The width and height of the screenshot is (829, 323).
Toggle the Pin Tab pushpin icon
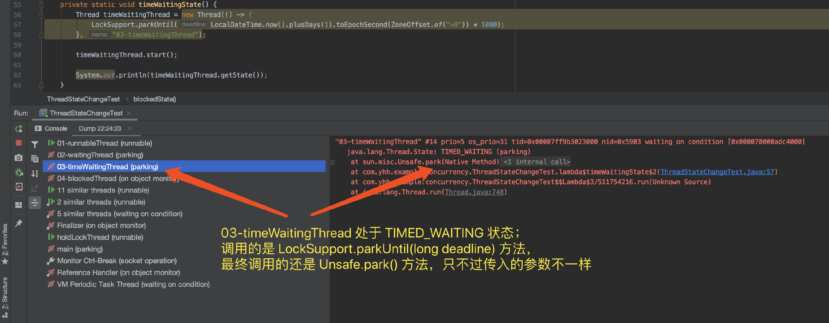(x=19, y=223)
